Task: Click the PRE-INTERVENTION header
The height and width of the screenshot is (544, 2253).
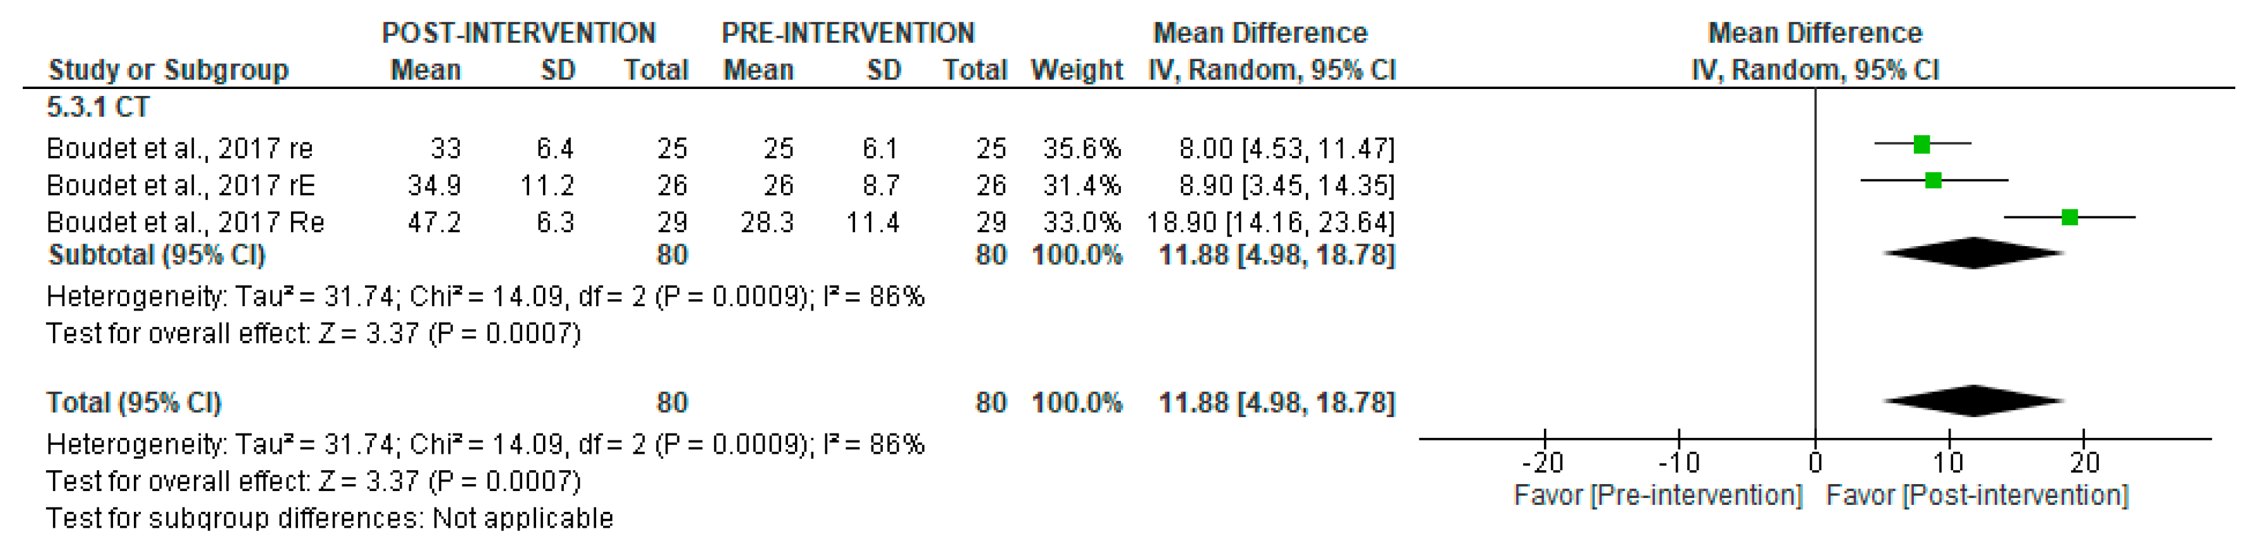Action: (x=847, y=33)
